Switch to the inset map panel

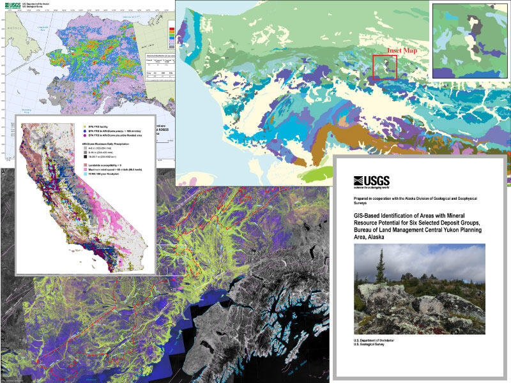coord(471,41)
